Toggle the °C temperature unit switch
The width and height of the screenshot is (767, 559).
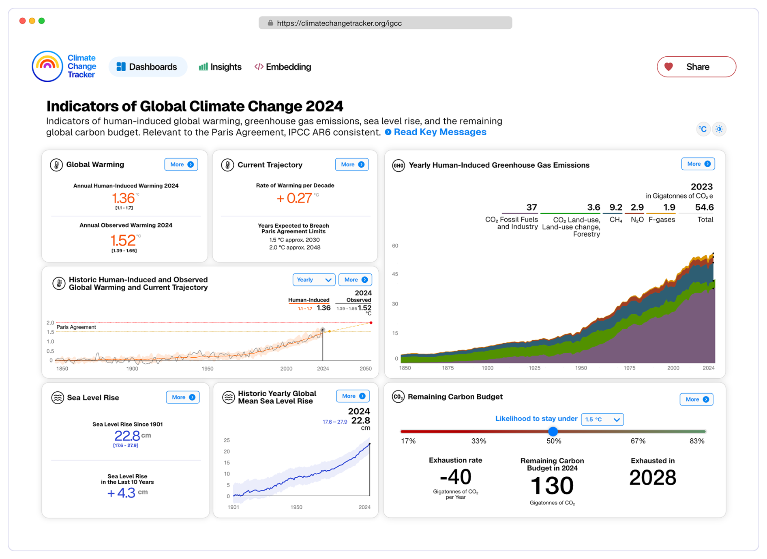click(x=703, y=129)
